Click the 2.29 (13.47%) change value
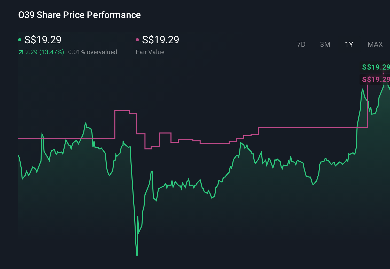The width and height of the screenshot is (390, 269). point(44,52)
